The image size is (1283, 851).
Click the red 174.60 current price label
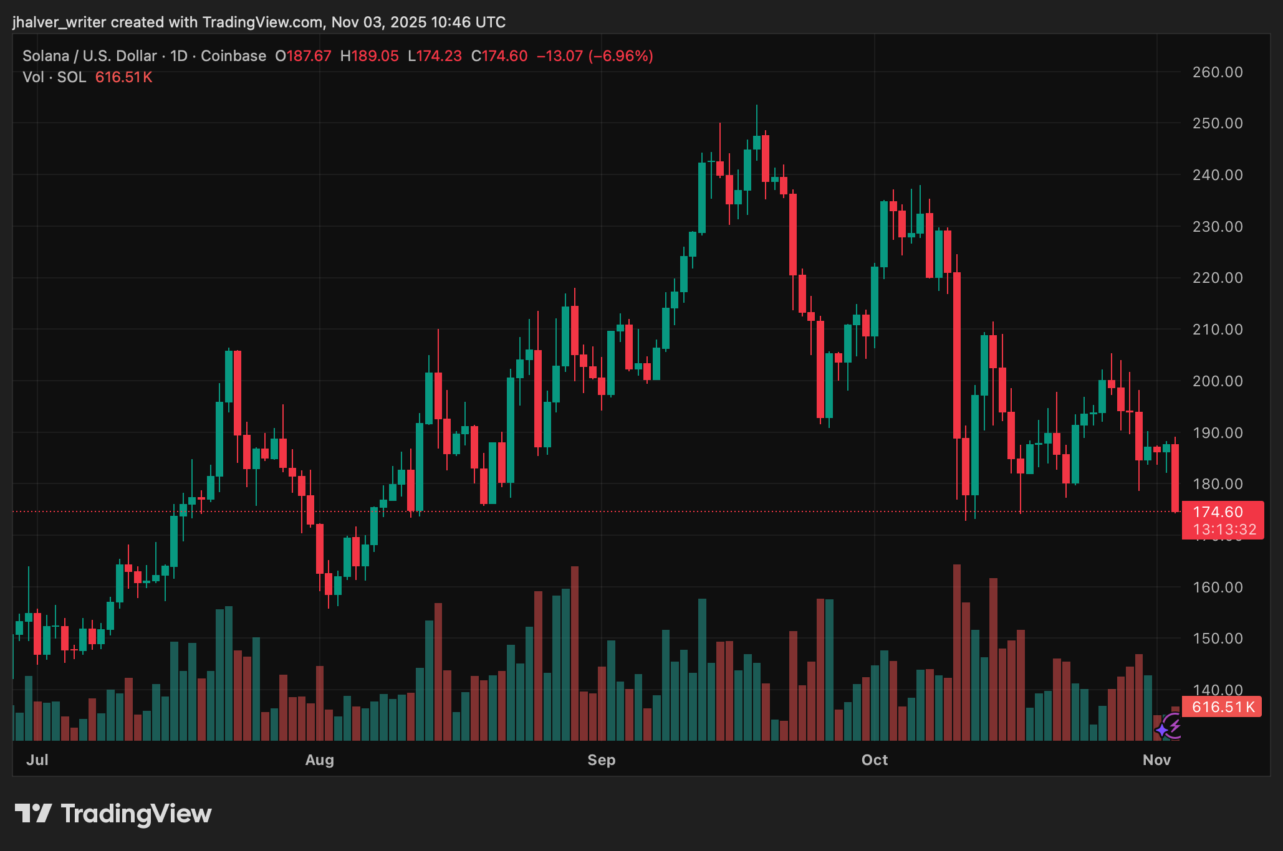click(x=1218, y=512)
